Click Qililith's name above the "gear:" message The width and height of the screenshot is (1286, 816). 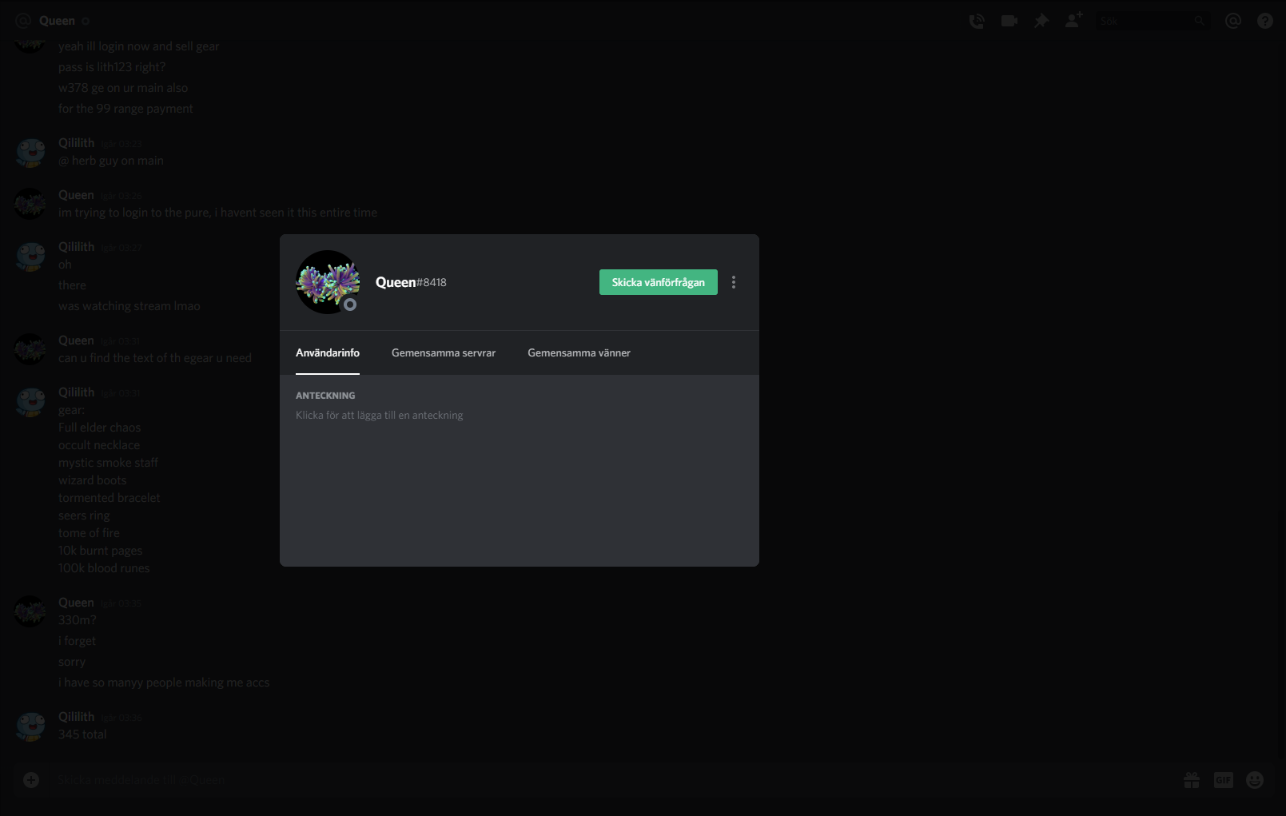pyautogui.click(x=76, y=392)
